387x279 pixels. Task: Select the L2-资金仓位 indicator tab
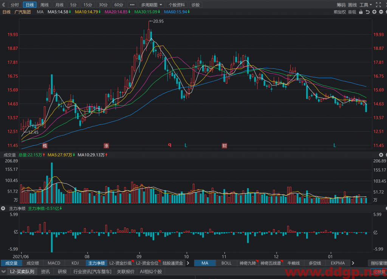coord(147,263)
